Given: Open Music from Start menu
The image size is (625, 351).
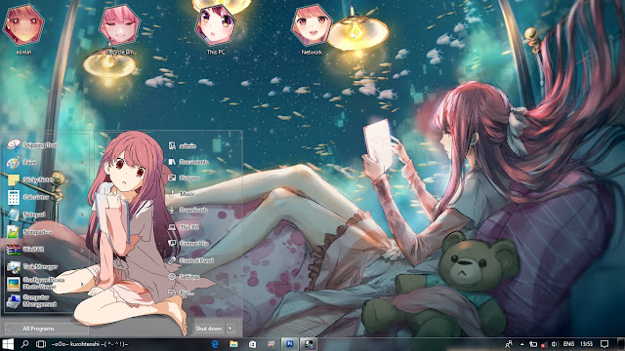Looking at the screenshot, I should (x=182, y=194).
